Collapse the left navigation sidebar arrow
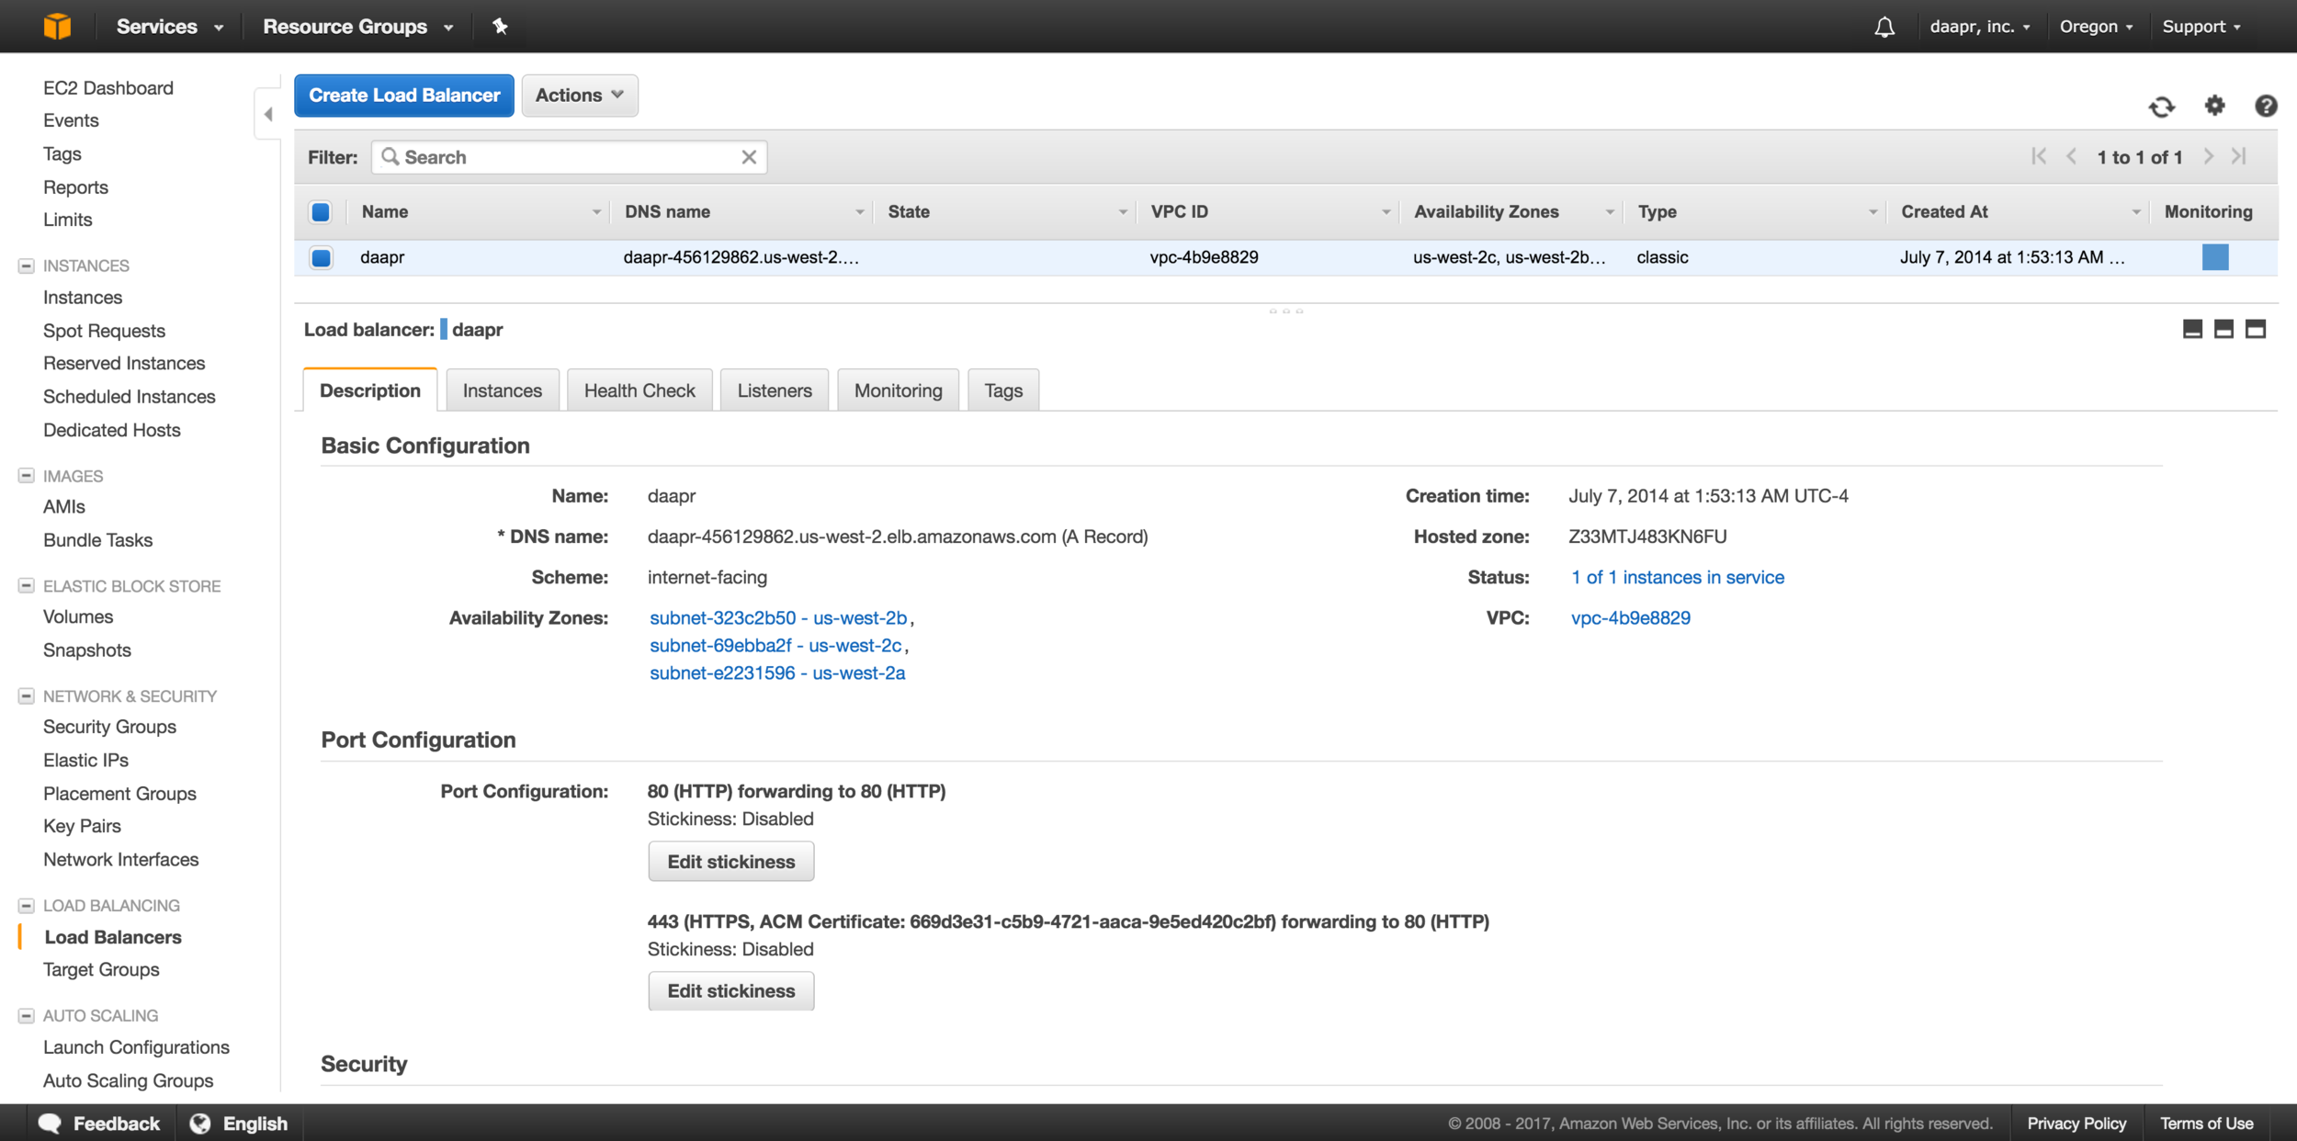Image resolution: width=2297 pixels, height=1141 pixels. tap(268, 114)
